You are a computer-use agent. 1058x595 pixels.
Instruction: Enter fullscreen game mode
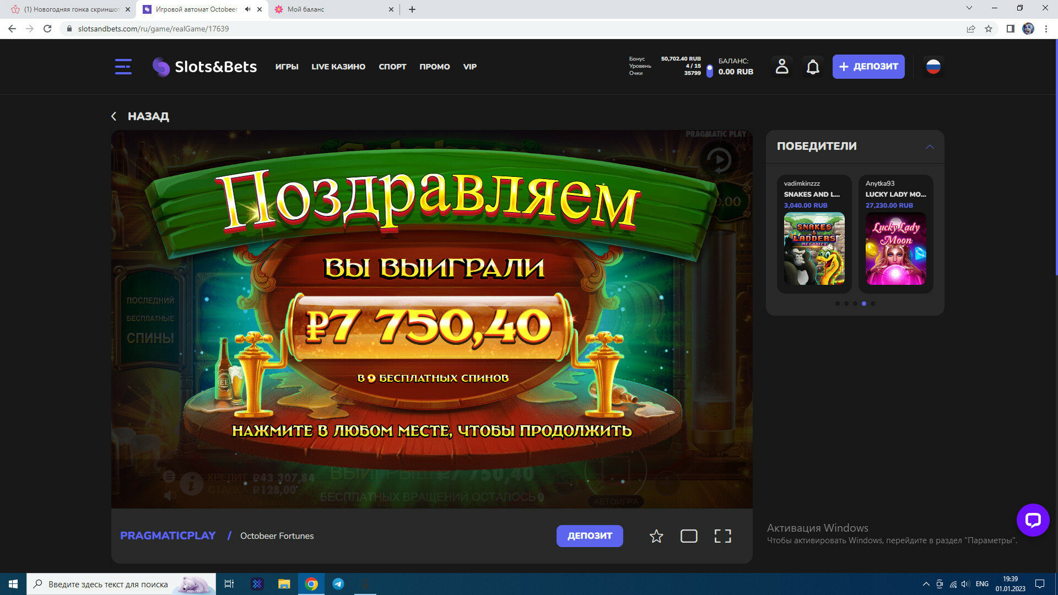click(x=722, y=536)
